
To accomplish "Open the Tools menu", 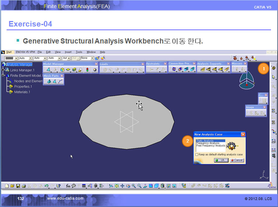I will [x=79, y=52].
